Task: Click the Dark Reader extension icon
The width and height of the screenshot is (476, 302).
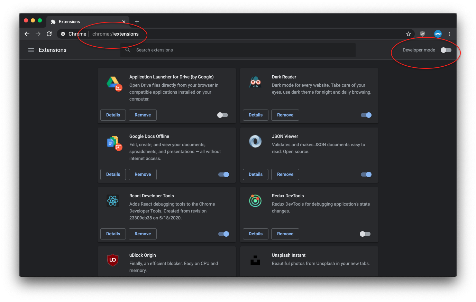Action: pyautogui.click(x=255, y=82)
